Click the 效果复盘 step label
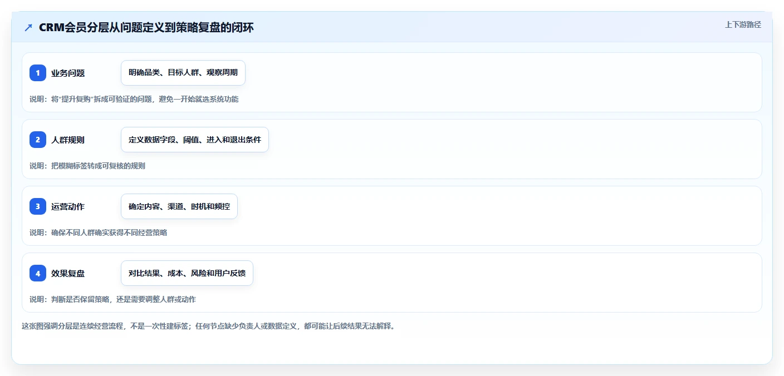This screenshot has width=784, height=376. click(68, 273)
